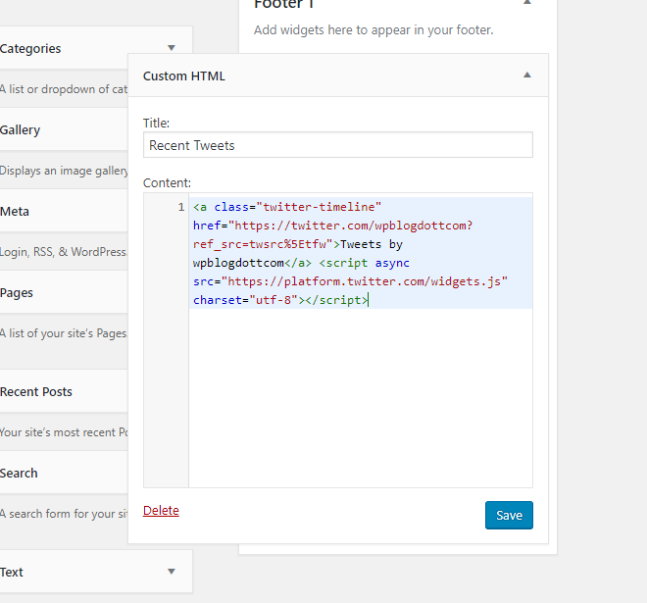Screen dimensions: 647x603
Task: Select the Search widget
Action: (64, 473)
